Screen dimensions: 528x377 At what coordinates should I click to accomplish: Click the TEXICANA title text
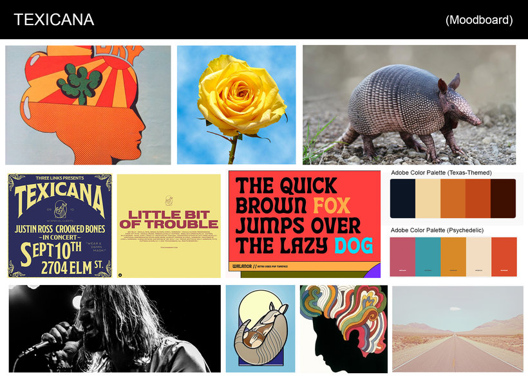tap(54, 20)
